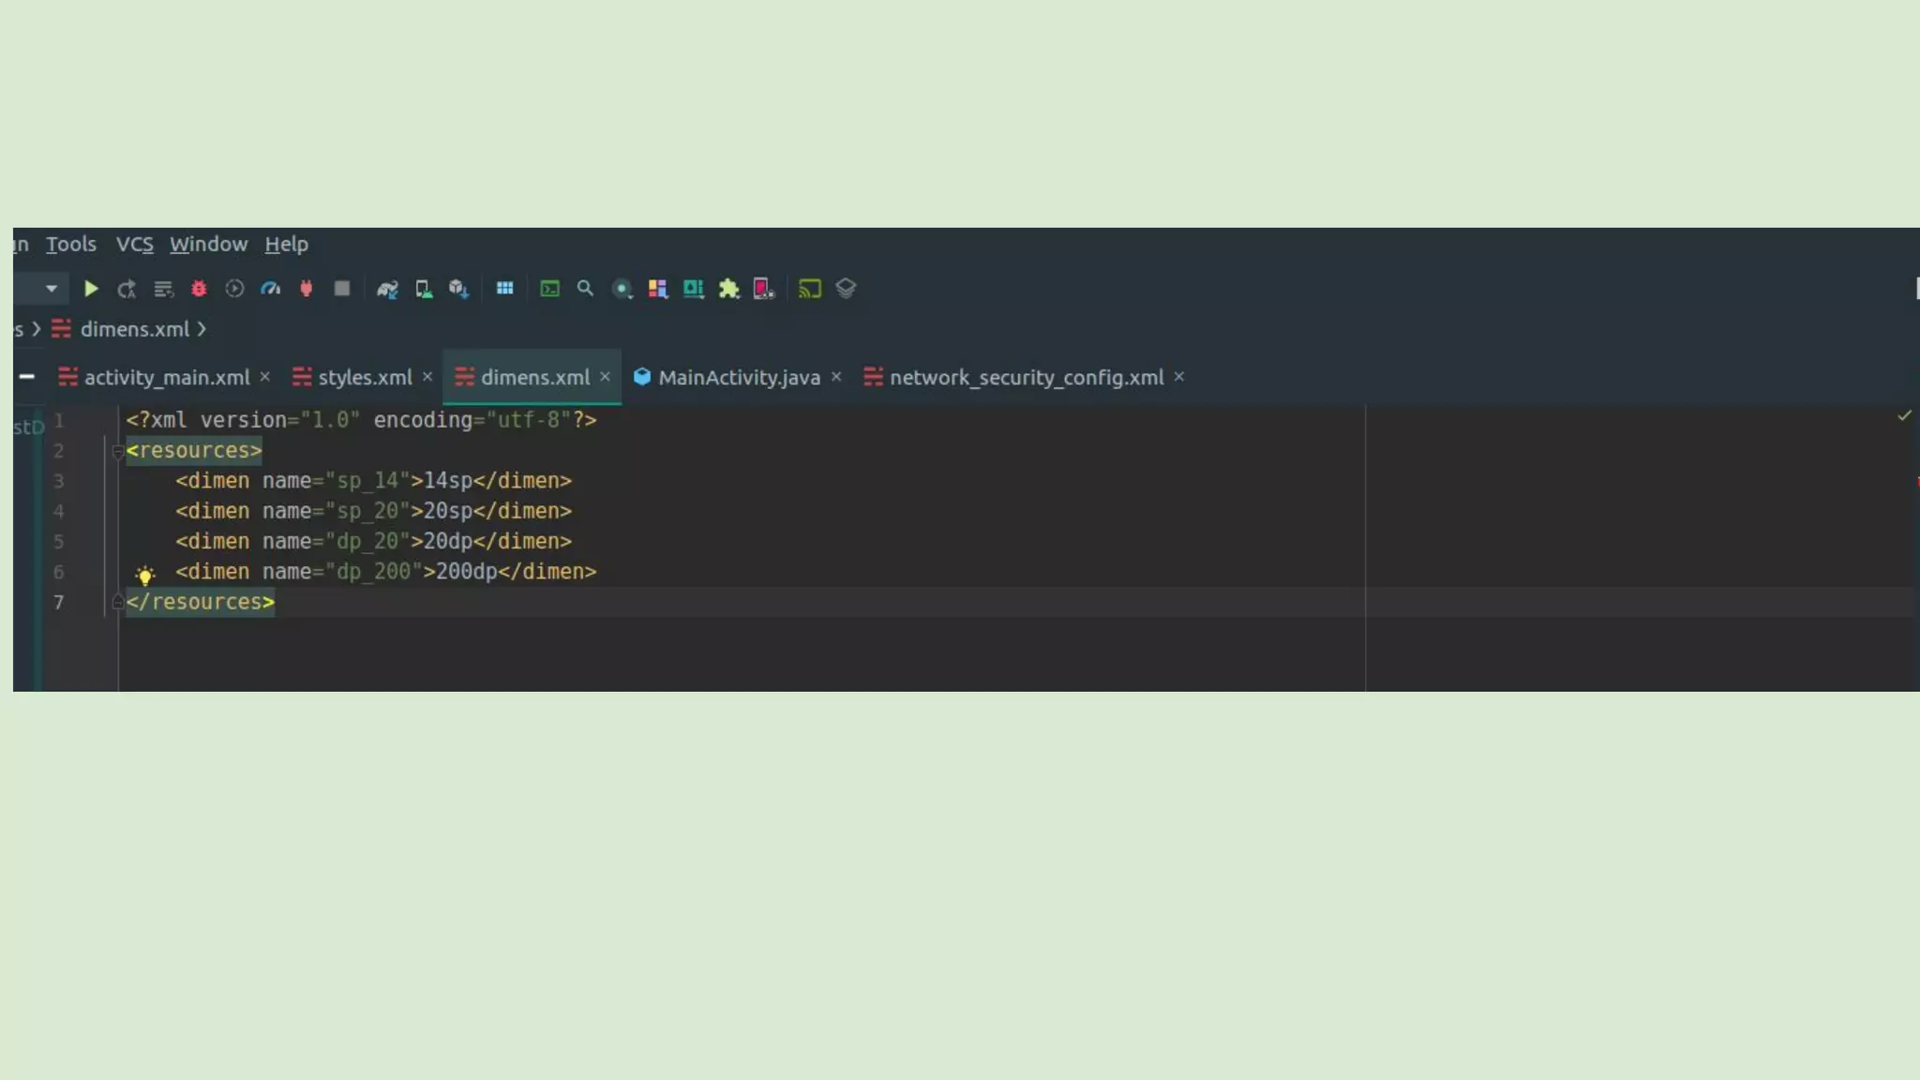Open the Tools menu

(71, 245)
